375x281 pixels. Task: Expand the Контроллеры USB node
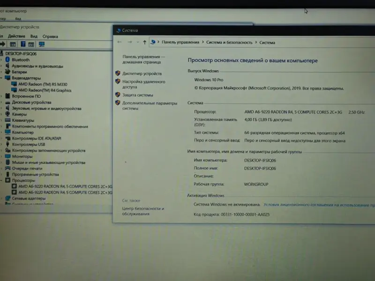(x=2, y=144)
